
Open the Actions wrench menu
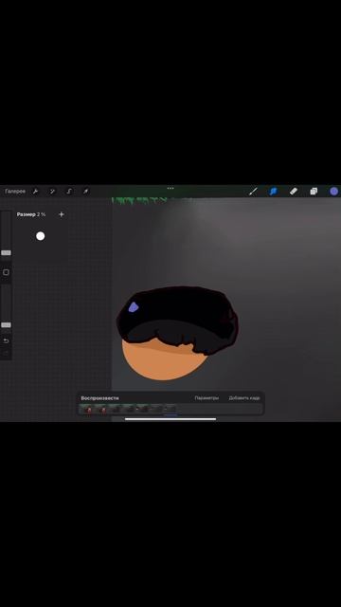tap(35, 192)
